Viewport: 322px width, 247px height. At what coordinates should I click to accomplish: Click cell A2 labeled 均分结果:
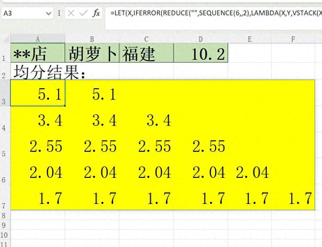38,71
